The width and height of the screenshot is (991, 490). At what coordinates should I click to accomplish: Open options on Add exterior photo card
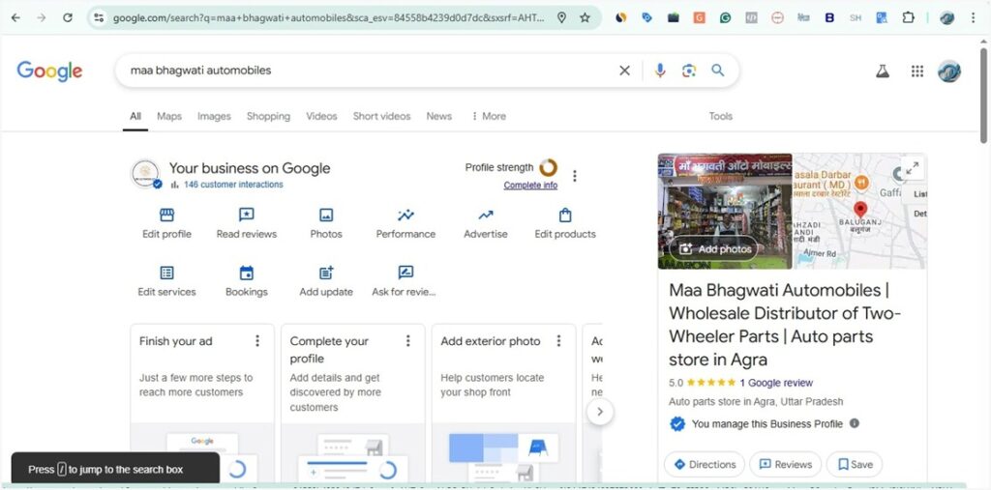[x=558, y=341]
